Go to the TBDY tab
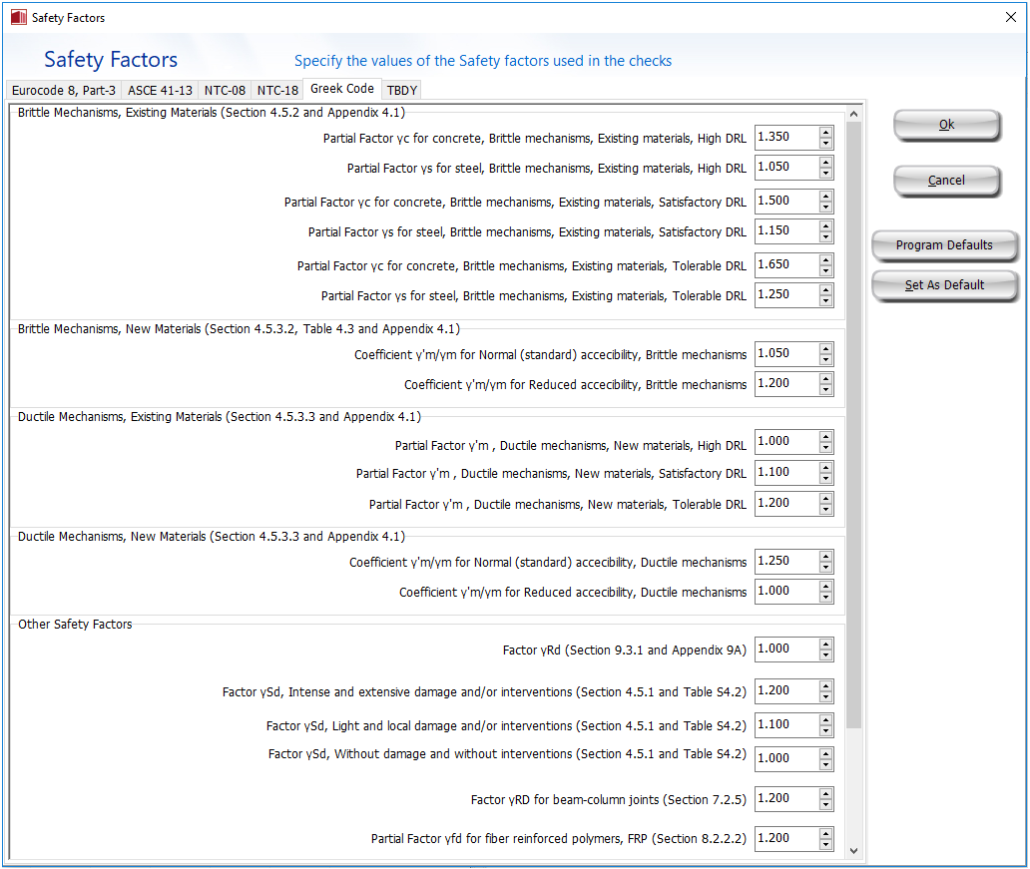Viewport: 1030px width, 869px height. click(x=402, y=90)
